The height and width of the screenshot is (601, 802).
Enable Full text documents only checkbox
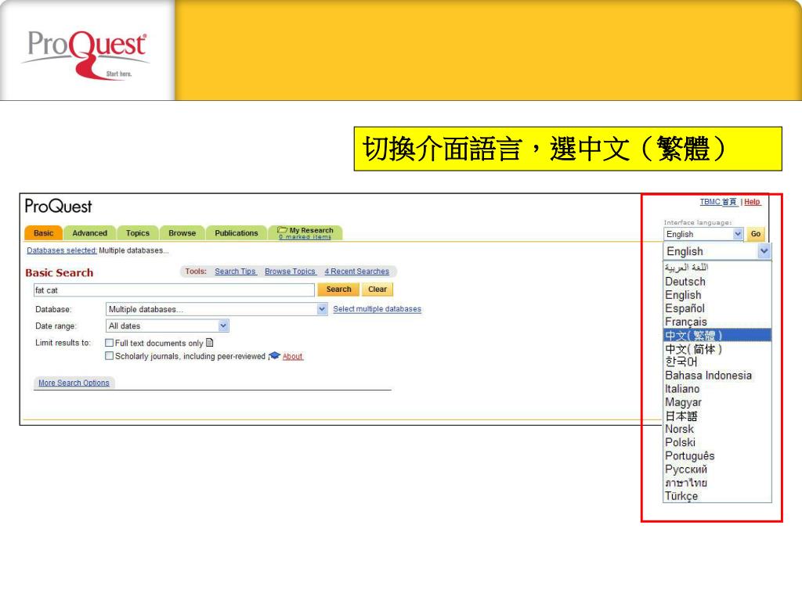[109, 343]
